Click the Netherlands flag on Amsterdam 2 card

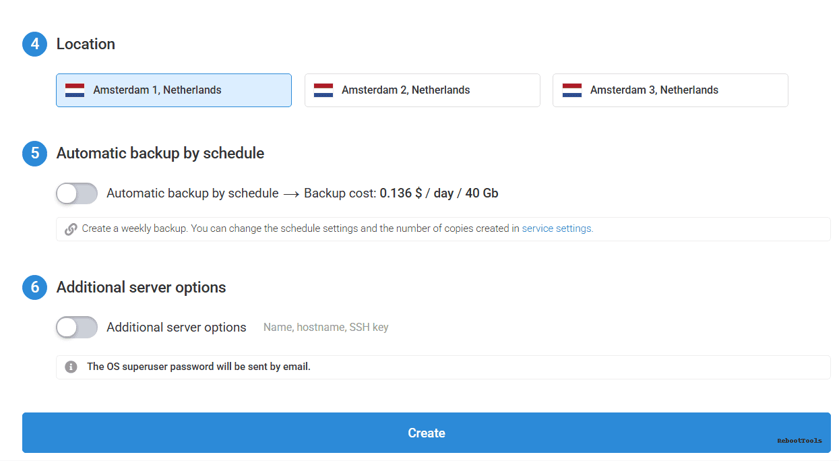[x=323, y=90]
